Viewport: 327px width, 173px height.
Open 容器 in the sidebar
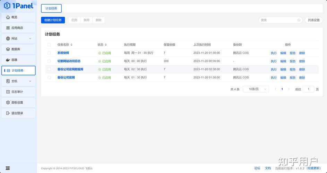(19, 60)
